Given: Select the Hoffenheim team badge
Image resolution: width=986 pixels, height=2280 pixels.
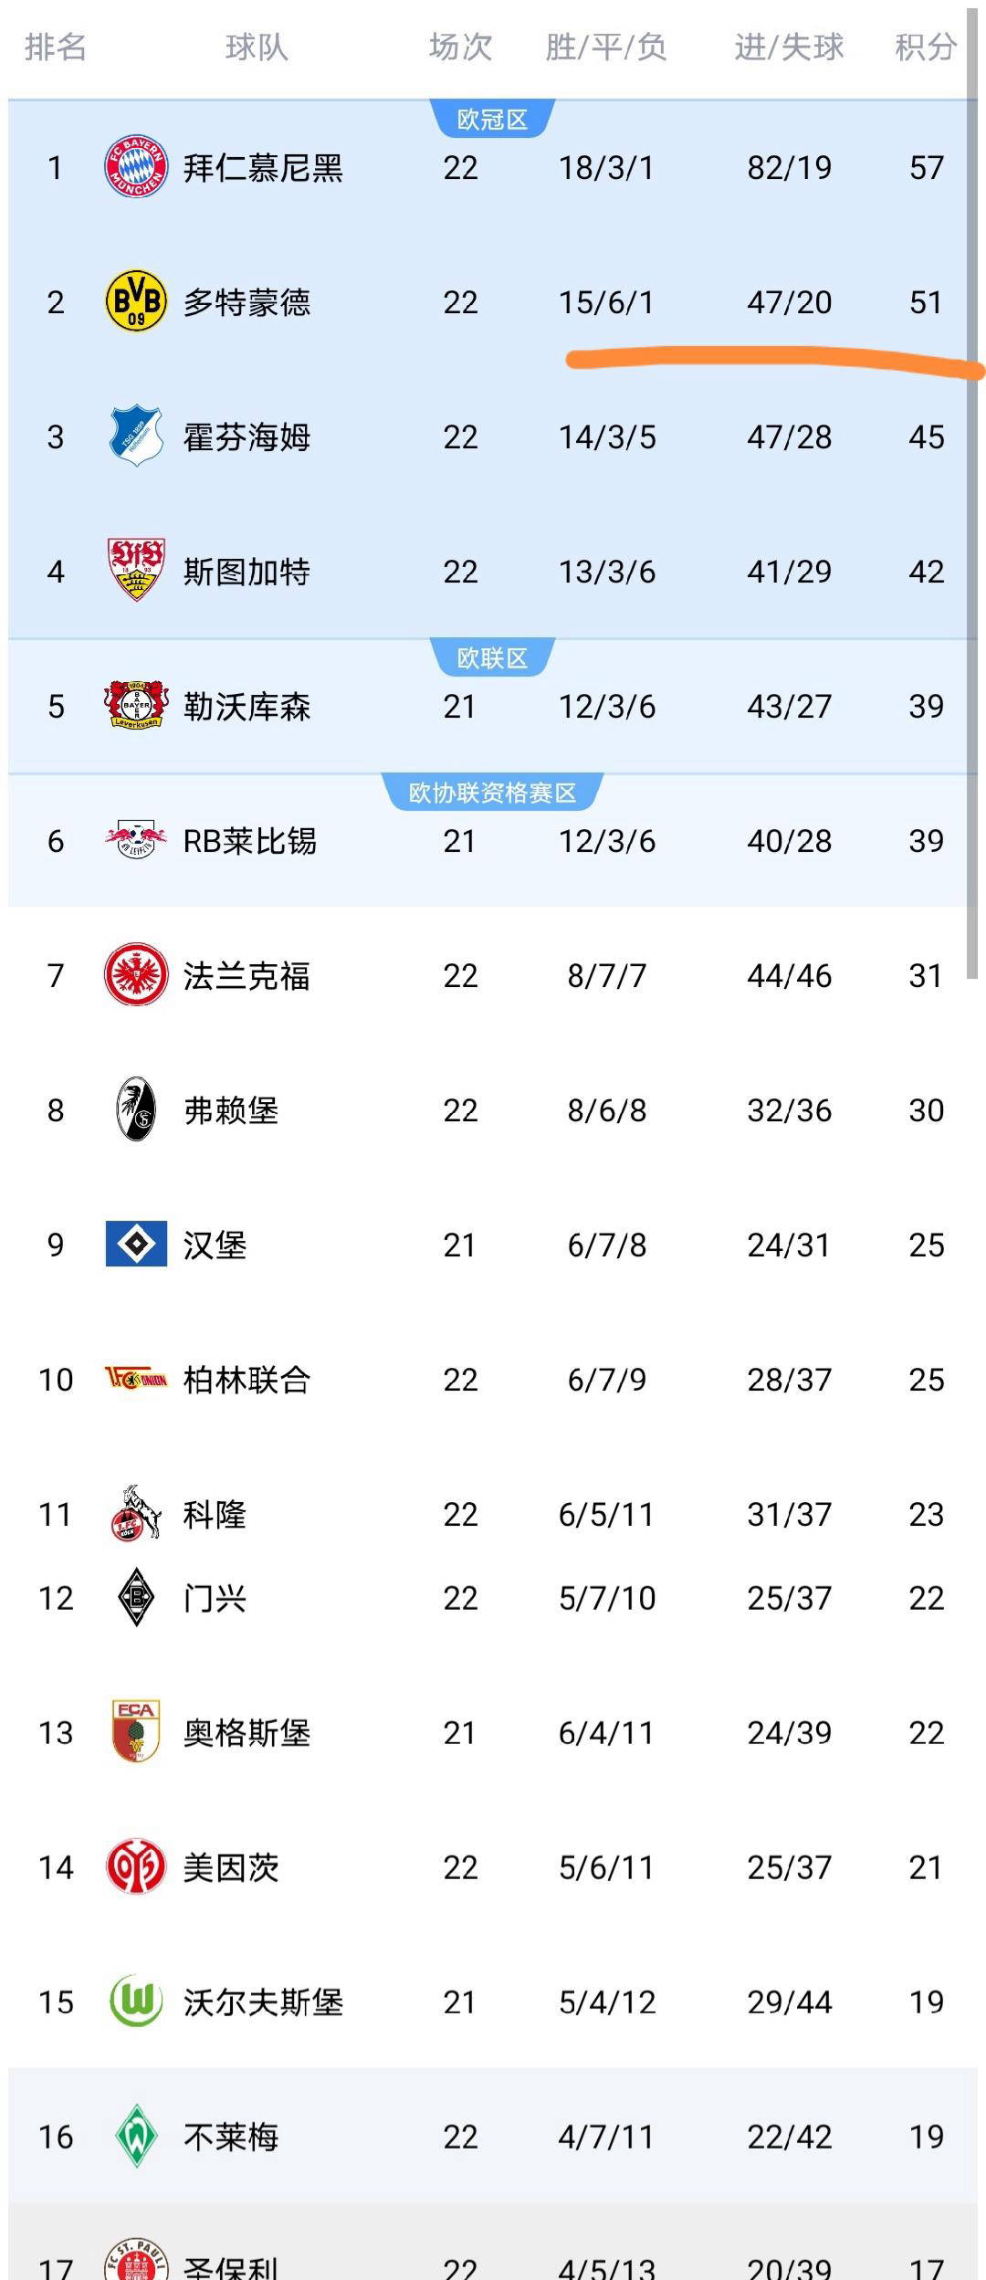Looking at the screenshot, I should (x=136, y=436).
